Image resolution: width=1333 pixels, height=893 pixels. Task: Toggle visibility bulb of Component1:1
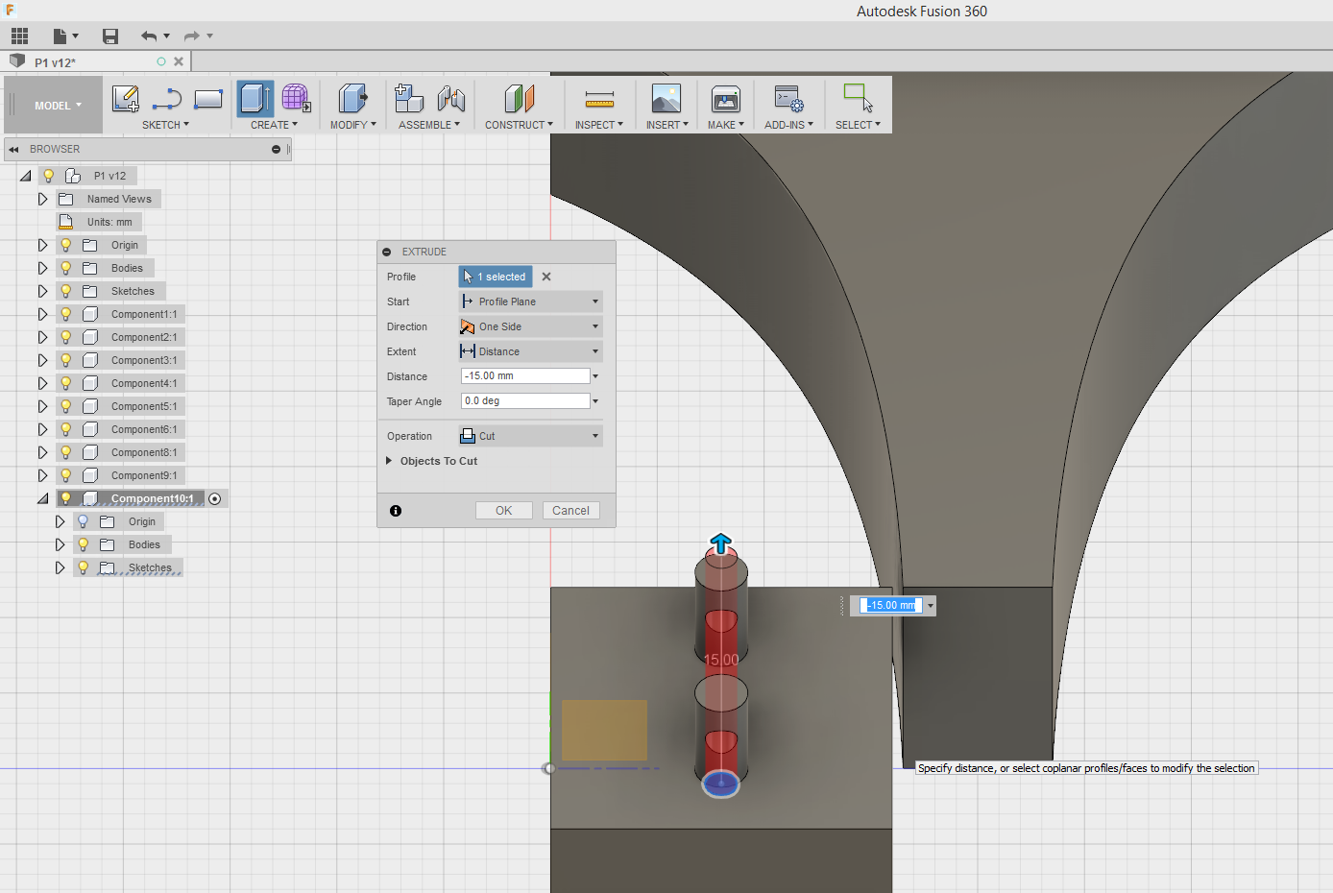coord(66,314)
